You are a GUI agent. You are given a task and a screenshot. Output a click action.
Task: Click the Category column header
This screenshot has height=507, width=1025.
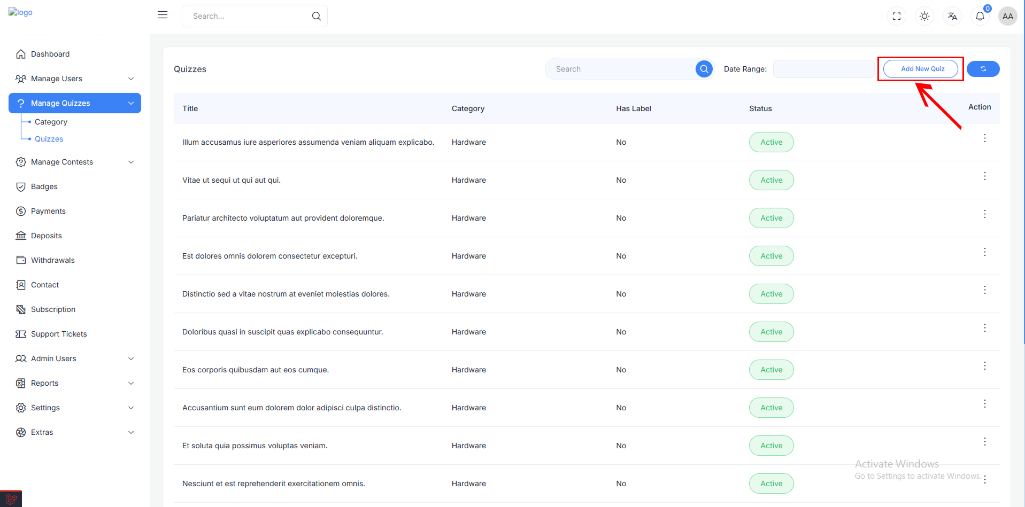coord(468,108)
